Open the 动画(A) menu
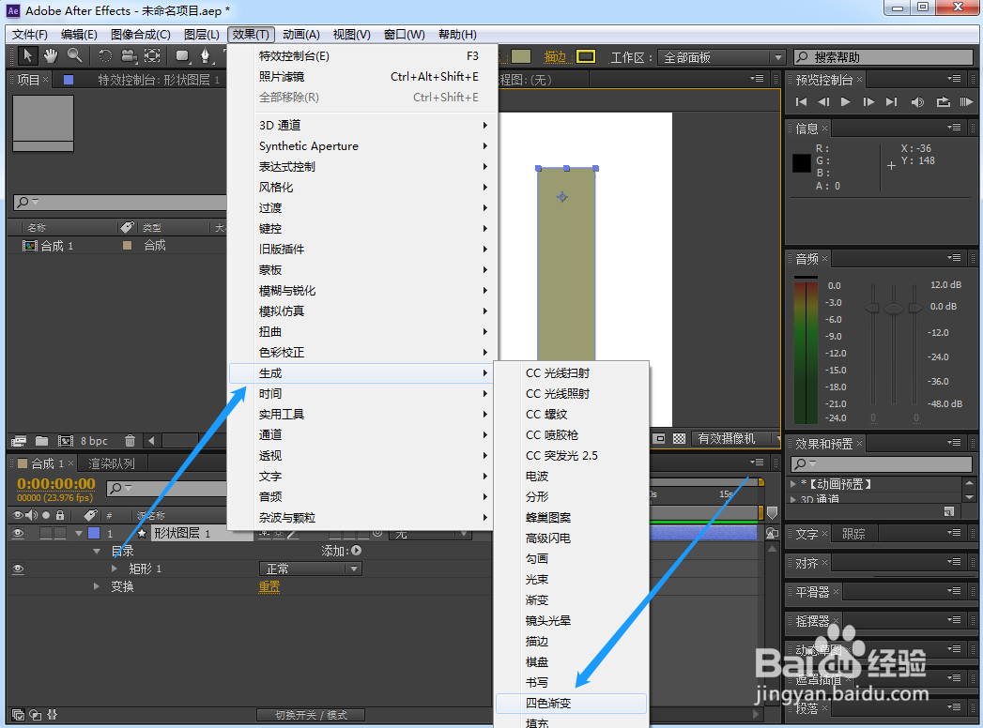This screenshot has width=983, height=728. [301, 35]
